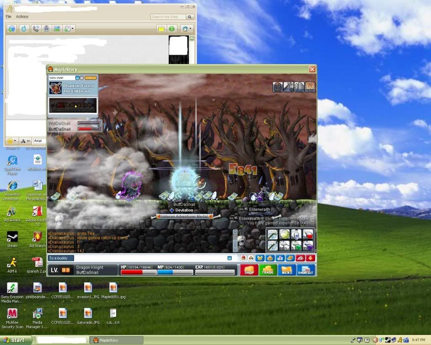
Task: Start a voice call in AIM toolbar
Action: pos(35,29)
